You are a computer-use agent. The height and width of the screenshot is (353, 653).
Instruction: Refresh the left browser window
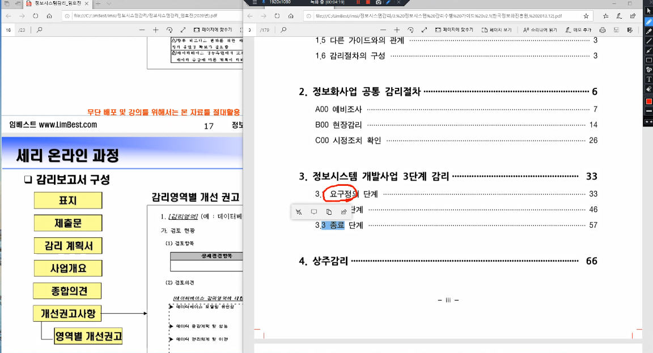[x=35, y=16]
